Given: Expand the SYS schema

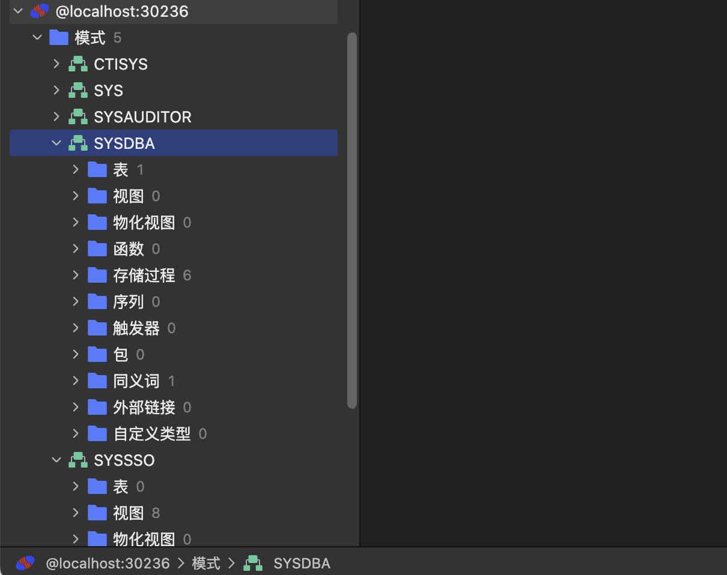Looking at the screenshot, I should coord(56,91).
